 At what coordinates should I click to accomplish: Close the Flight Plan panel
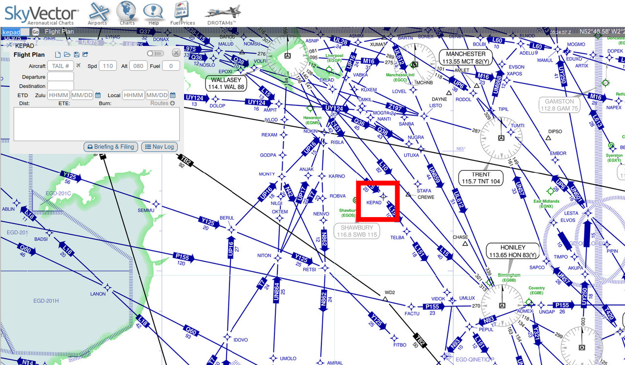[176, 53]
